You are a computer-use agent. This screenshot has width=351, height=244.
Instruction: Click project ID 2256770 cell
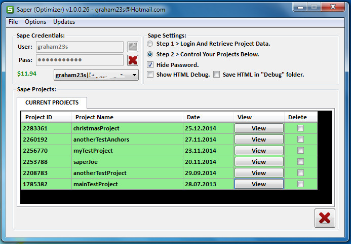coord(46,151)
